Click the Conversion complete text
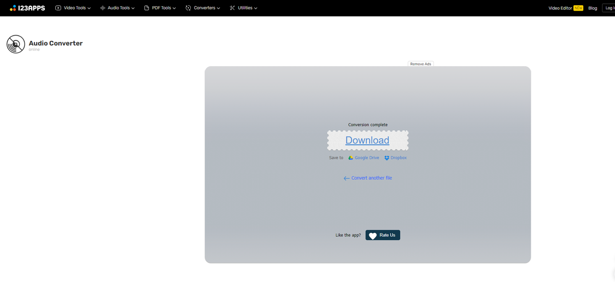This screenshot has height=282, width=615. click(x=368, y=125)
